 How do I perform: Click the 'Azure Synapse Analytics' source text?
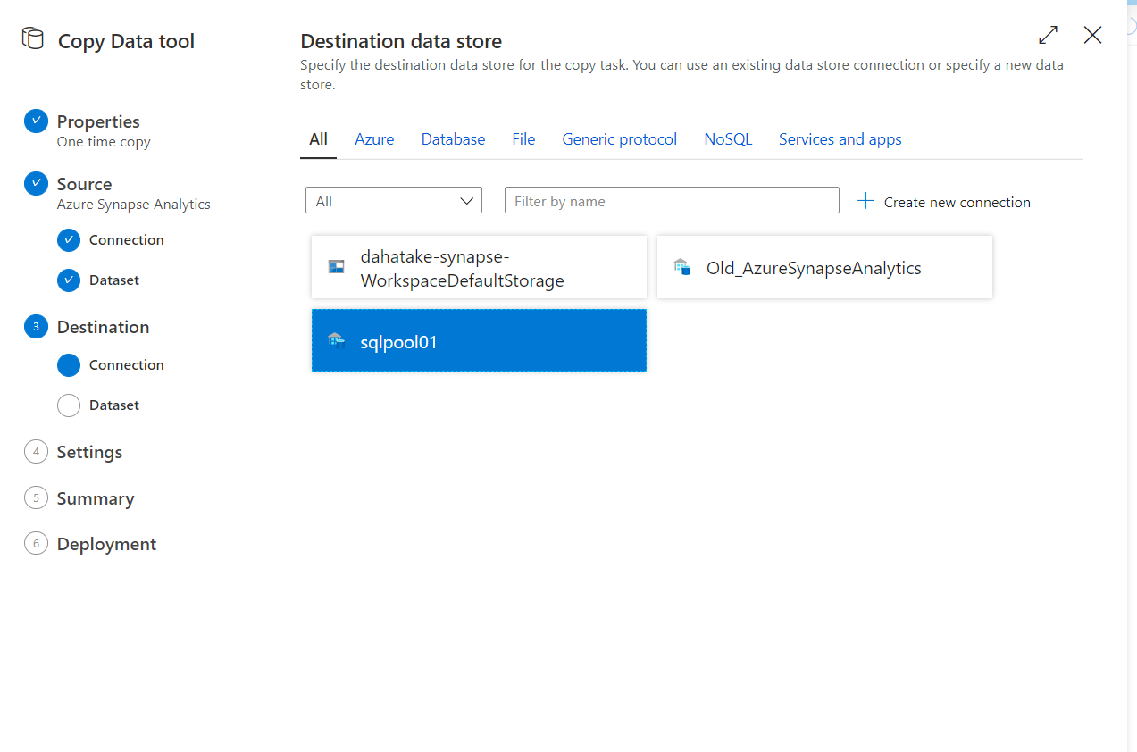[134, 205]
